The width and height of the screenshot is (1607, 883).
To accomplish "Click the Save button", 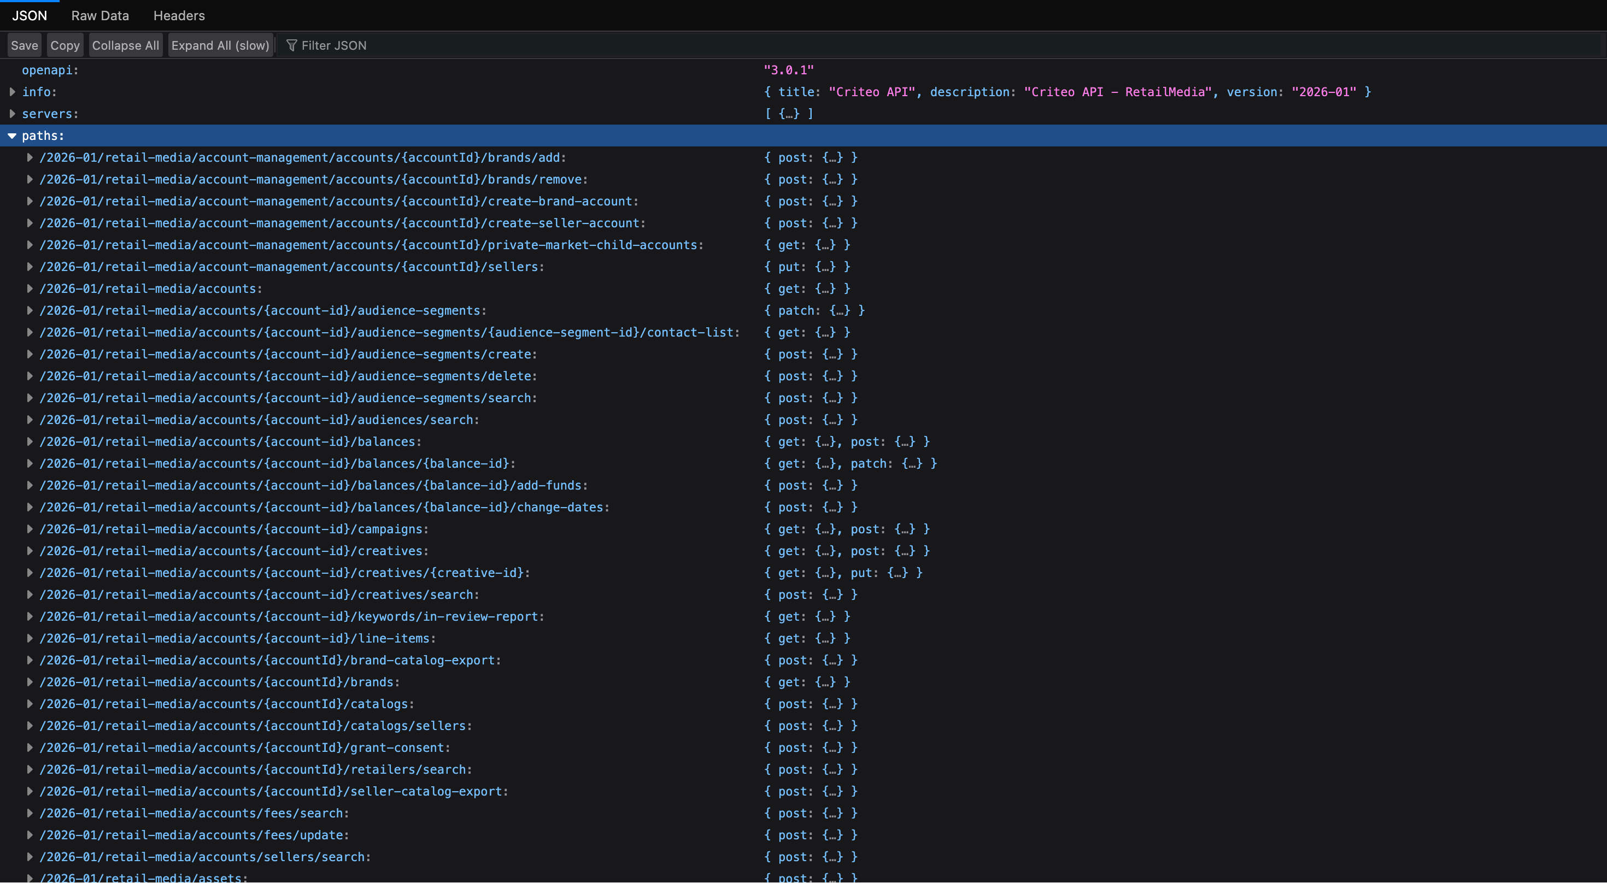I will coord(25,45).
